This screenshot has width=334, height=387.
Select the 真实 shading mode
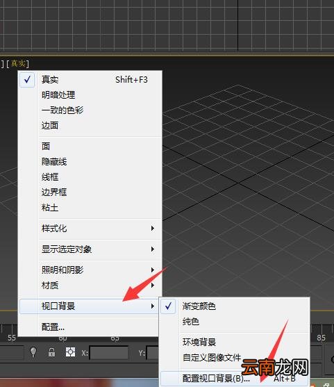(91, 79)
